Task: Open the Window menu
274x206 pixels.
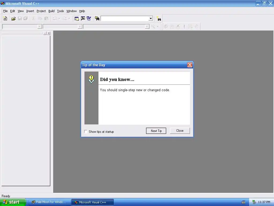Action: (x=71, y=11)
